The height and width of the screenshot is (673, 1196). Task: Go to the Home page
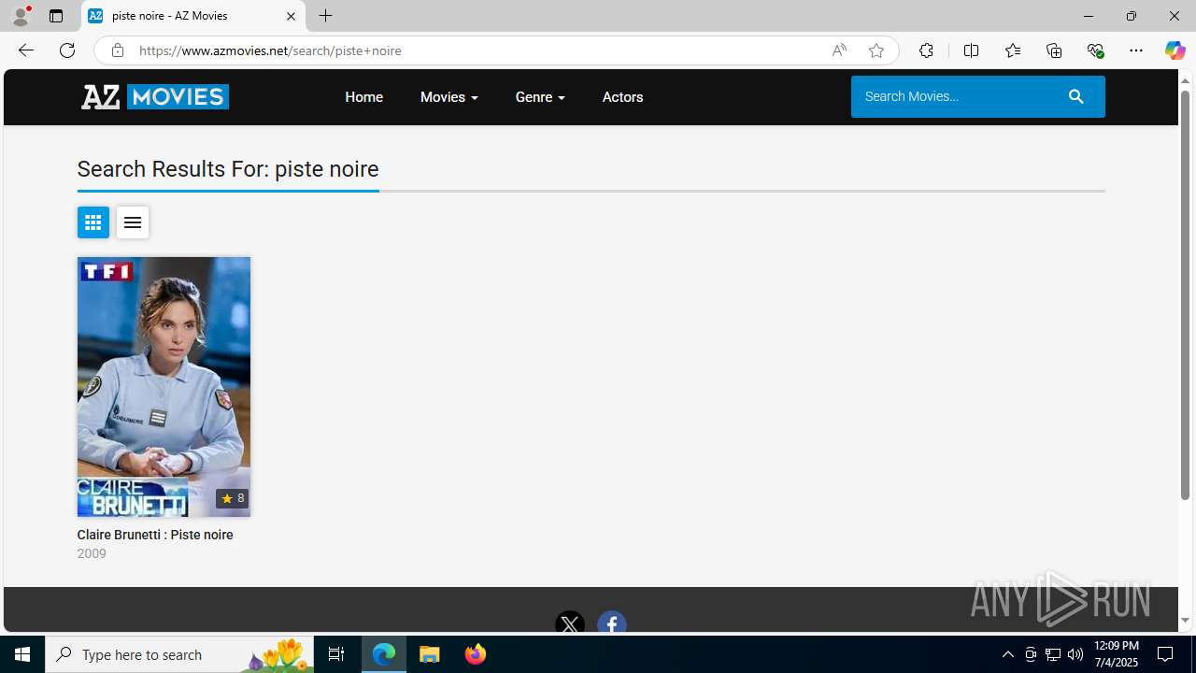click(x=363, y=97)
